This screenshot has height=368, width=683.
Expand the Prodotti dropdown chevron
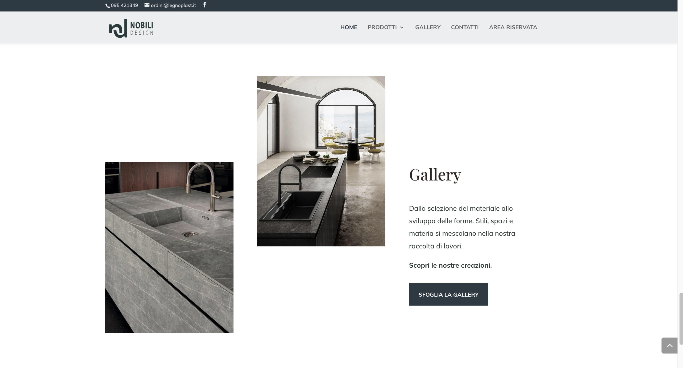[402, 27]
